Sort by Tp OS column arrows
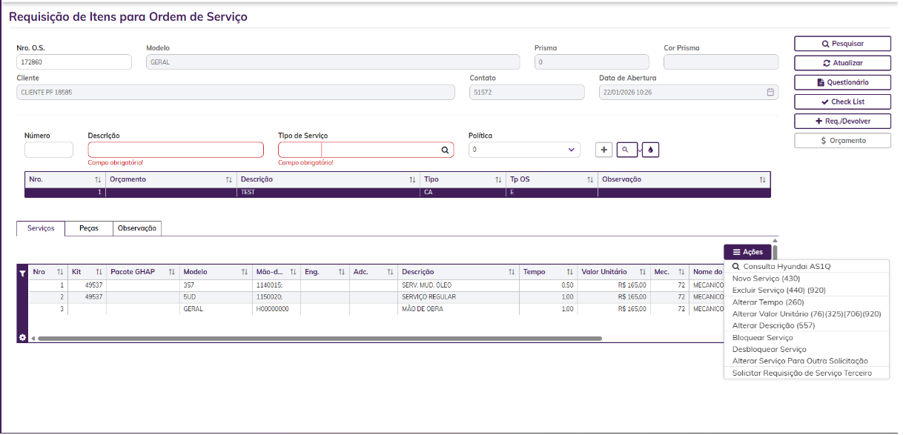This screenshot has height=435, width=903. pos(590,179)
